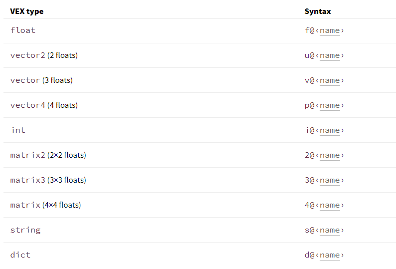Click the VEX type column header
This screenshot has height=269, width=396.
click(x=27, y=11)
